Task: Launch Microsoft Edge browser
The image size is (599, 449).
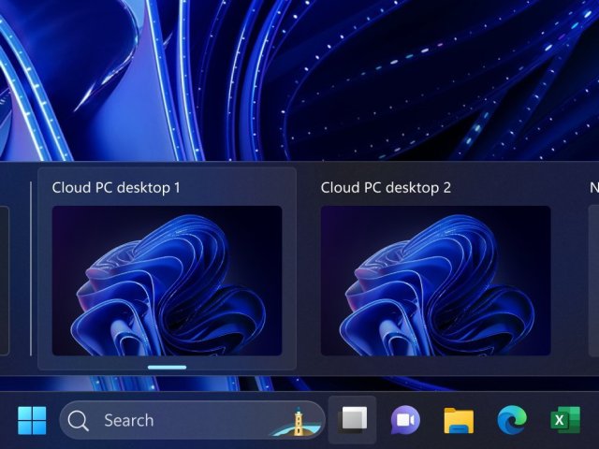Action: click(512, 420)
